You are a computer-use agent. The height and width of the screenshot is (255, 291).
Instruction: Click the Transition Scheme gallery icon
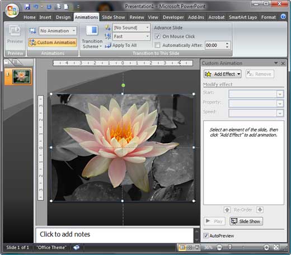click(x=92, y=30)
